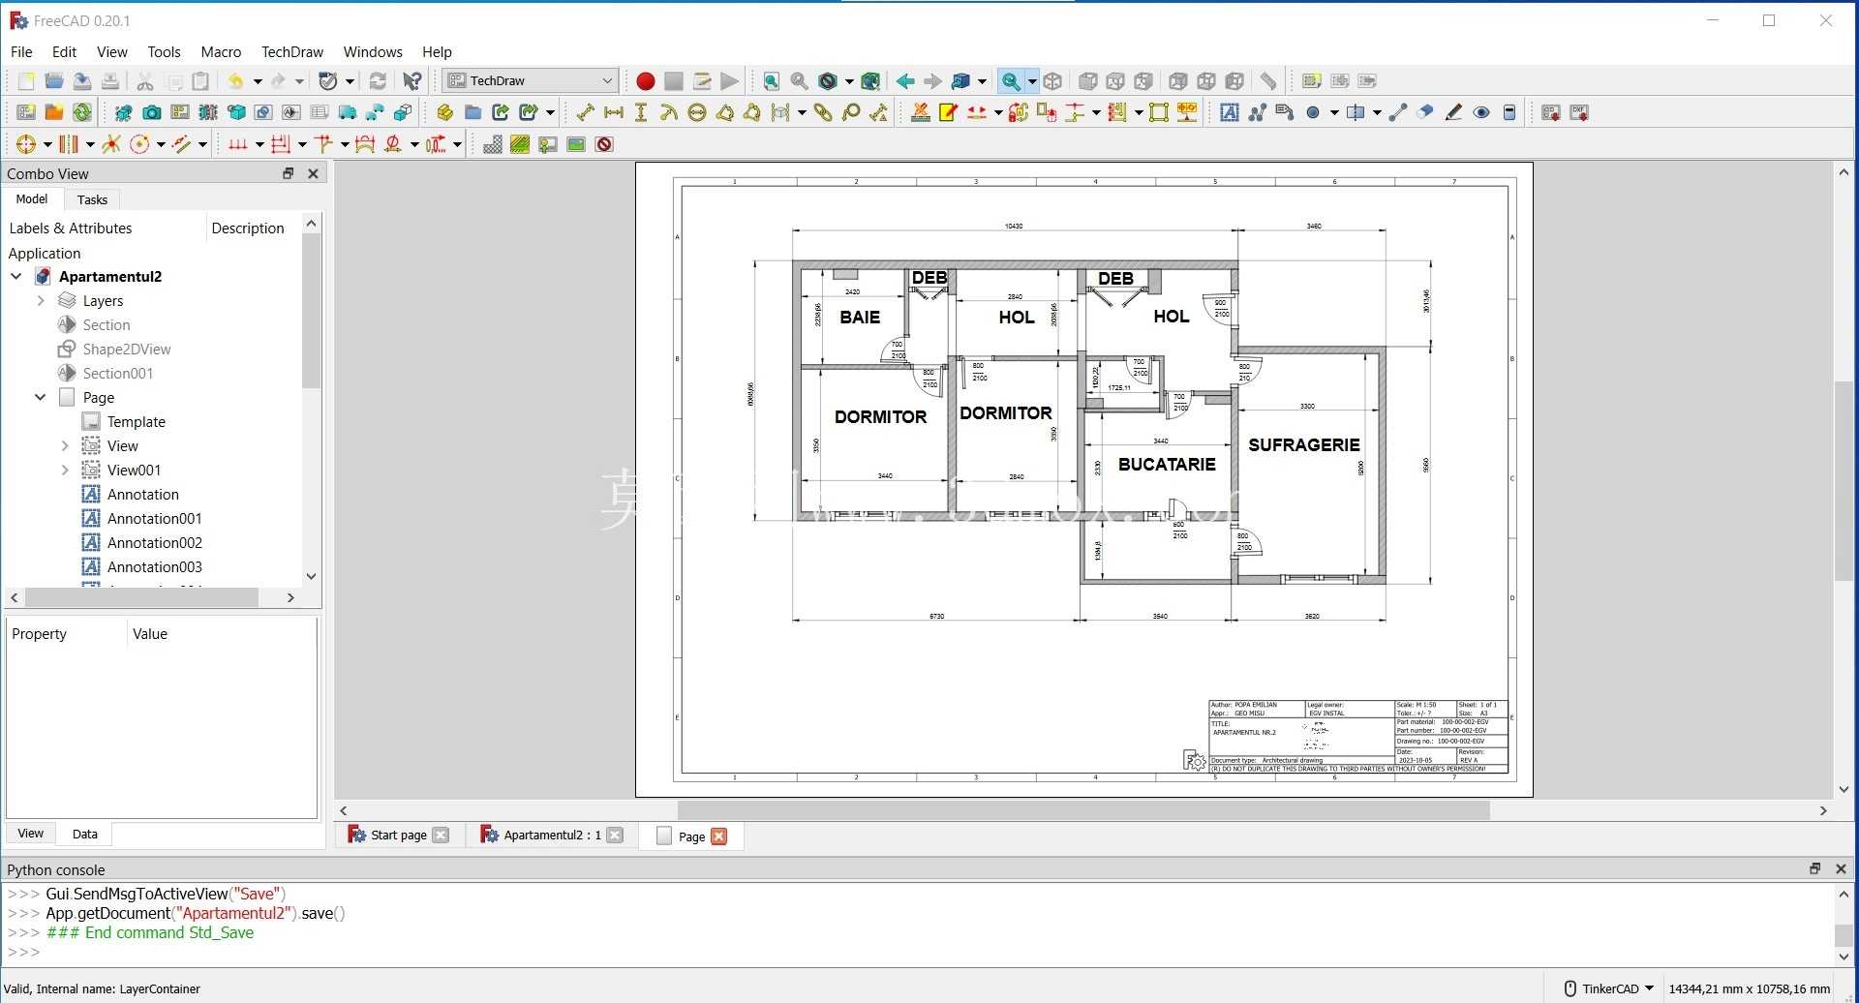The width and height of the screenshot is (1859, 1003).
Task: Click the Redraw page refresh icon
Action: point(82,113)
